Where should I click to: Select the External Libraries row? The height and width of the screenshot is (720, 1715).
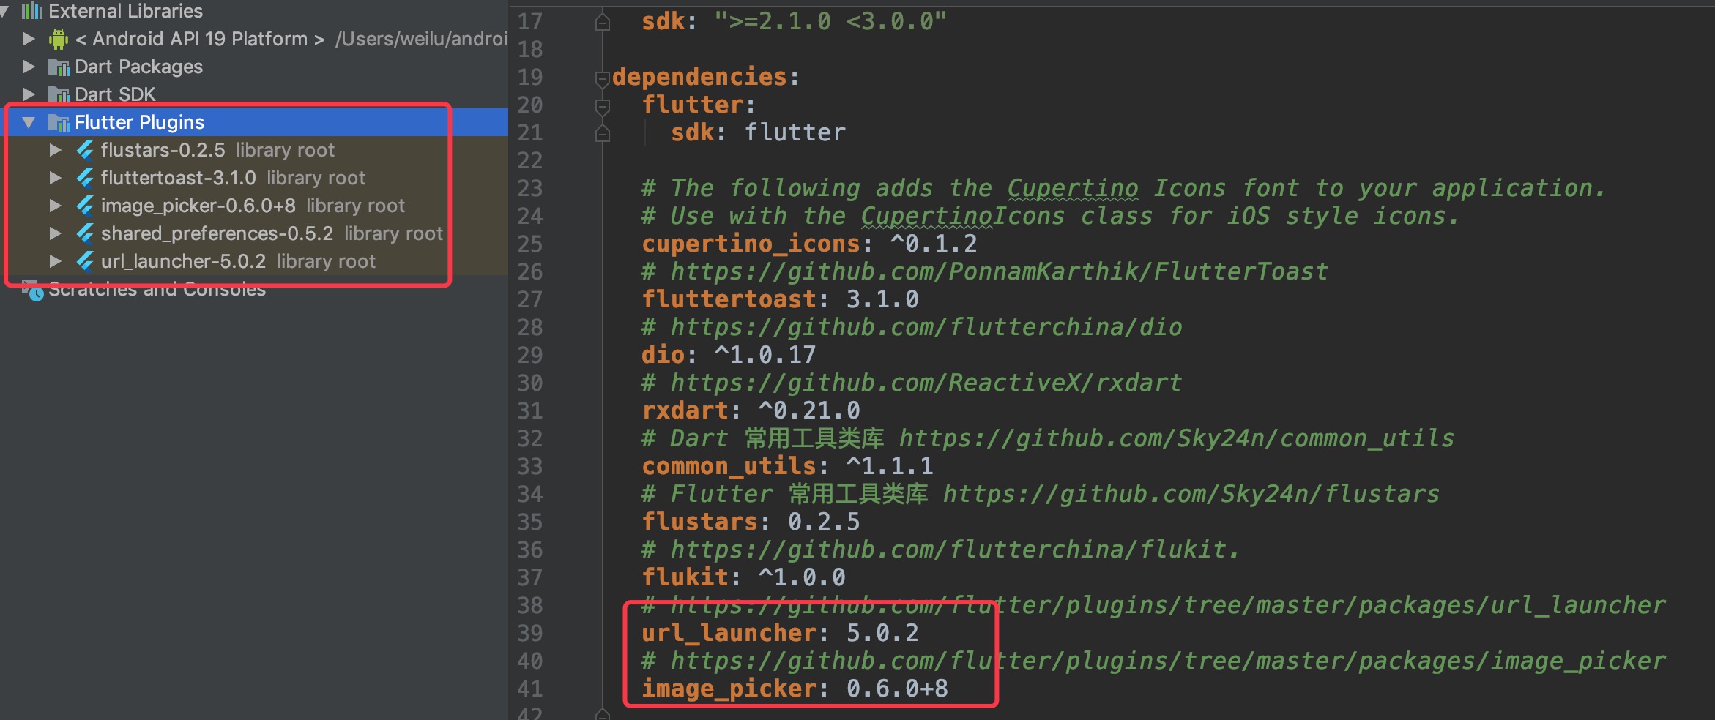[x=254, y=10]
